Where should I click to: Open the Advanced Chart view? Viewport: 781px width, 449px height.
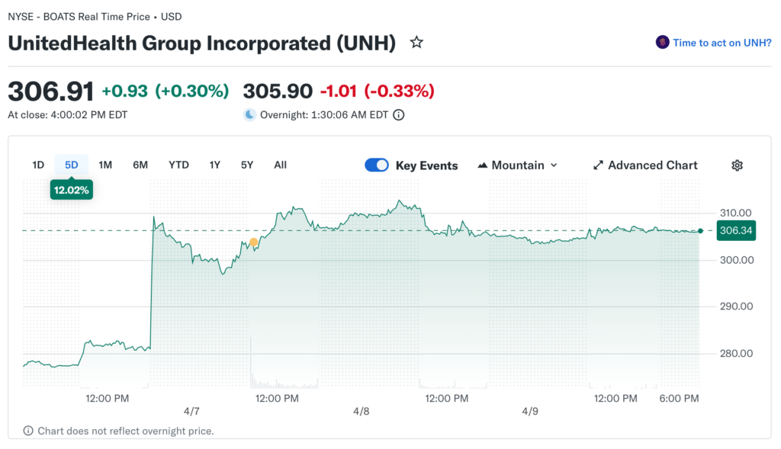(x=652, y=165)
